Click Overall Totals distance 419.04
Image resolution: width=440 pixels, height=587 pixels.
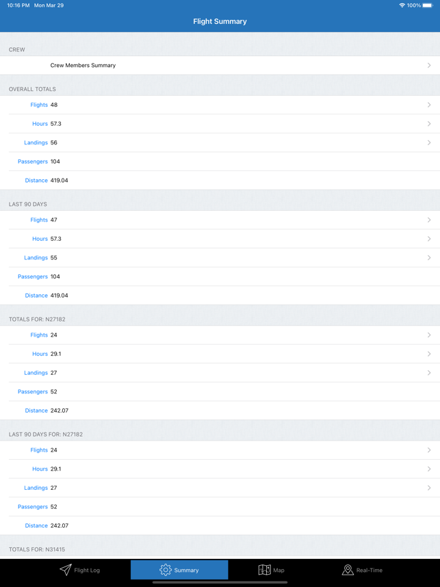tap(59, 181)
